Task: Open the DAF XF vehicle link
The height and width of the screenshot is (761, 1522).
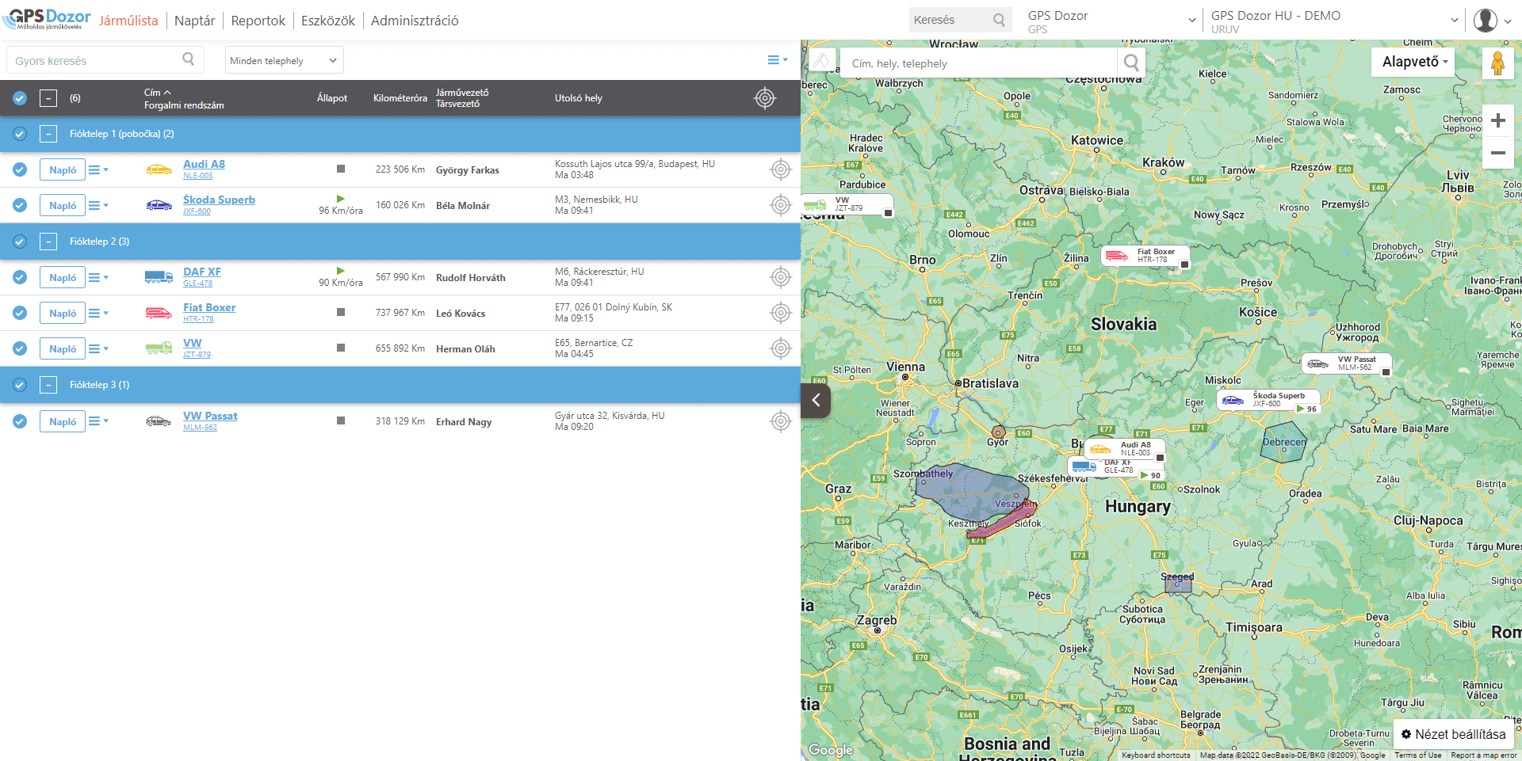Action: pos(202,272)
